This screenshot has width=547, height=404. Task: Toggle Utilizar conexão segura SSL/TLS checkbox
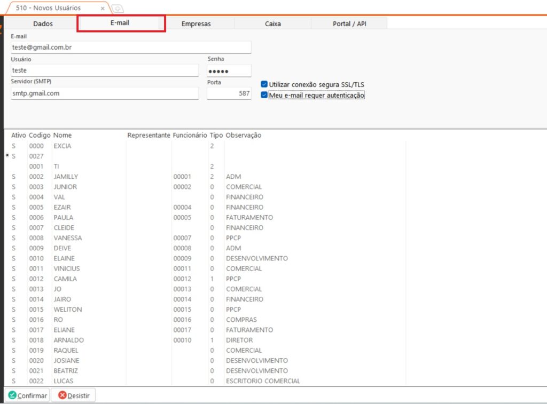point(264,84)
